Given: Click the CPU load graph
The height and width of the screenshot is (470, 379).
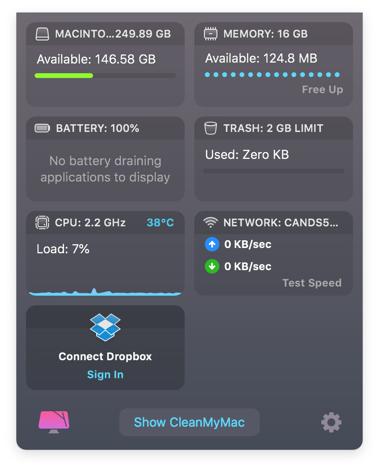Looking at the screenshot, I should (x=105, y=292).
